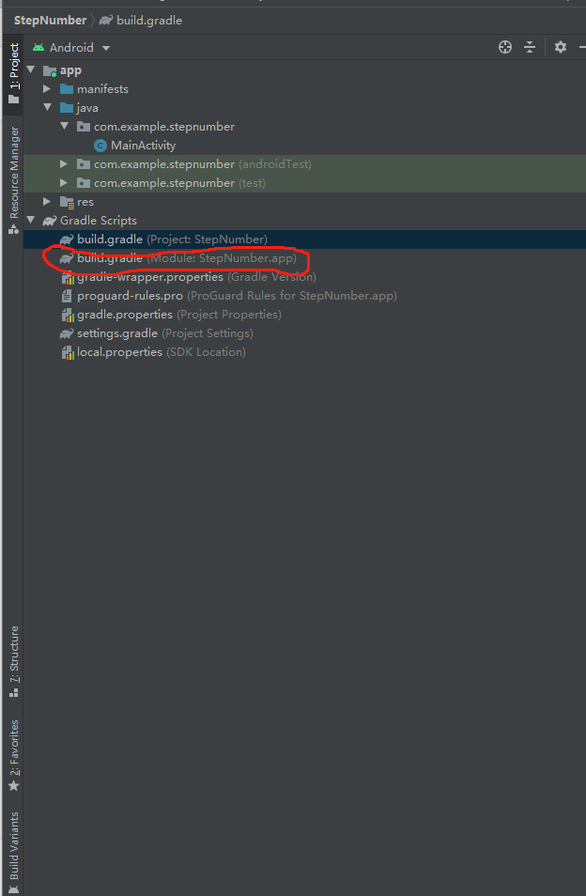
Task: Click the res folder icon
Action: 67,202
